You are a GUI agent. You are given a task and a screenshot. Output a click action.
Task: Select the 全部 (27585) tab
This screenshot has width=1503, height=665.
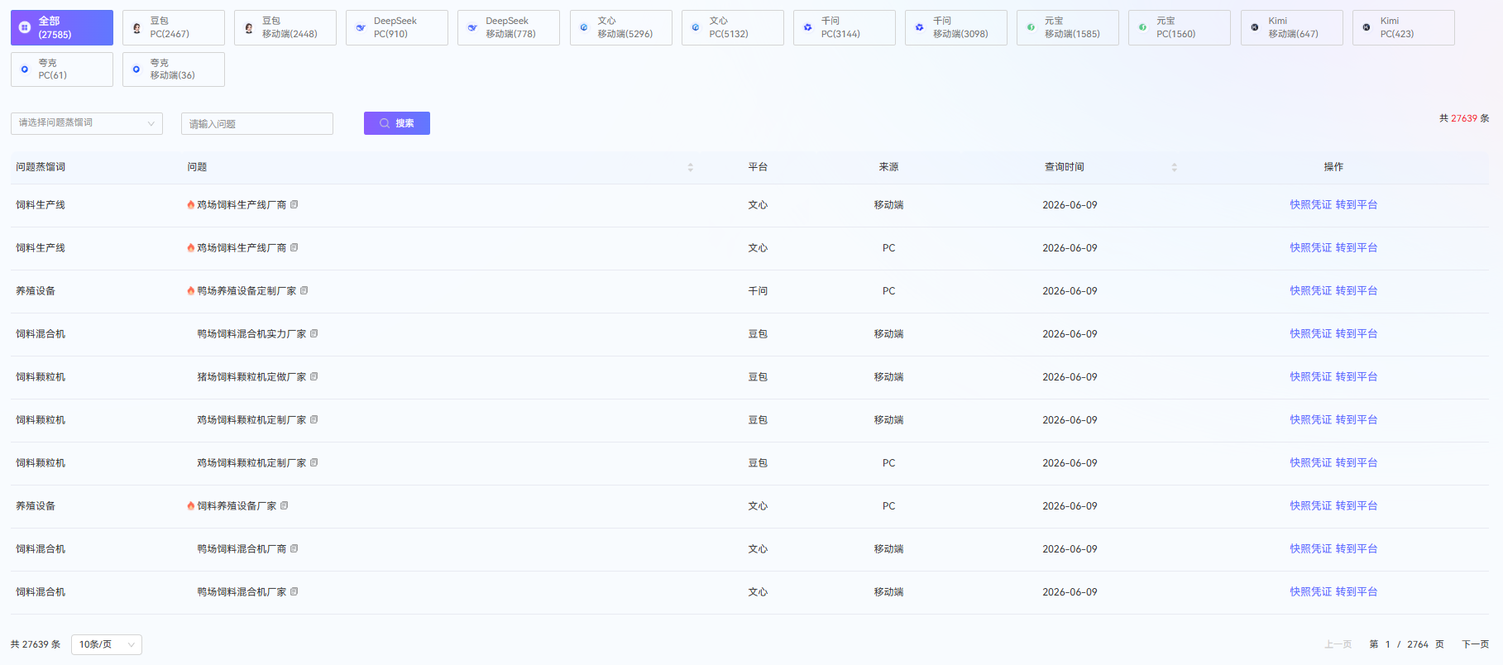62,27
